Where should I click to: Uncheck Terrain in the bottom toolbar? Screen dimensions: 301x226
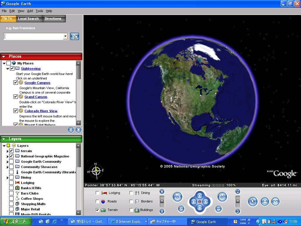click(x=98, y=210)
